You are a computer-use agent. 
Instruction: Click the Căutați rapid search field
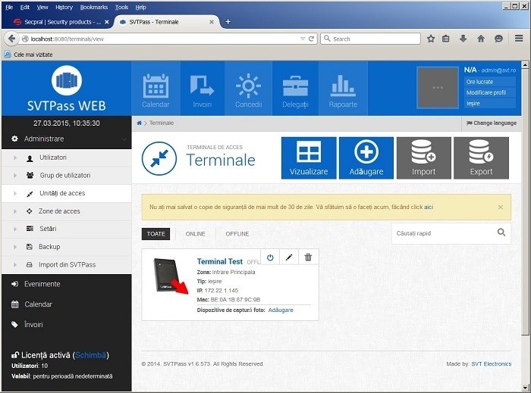point(443,233)
